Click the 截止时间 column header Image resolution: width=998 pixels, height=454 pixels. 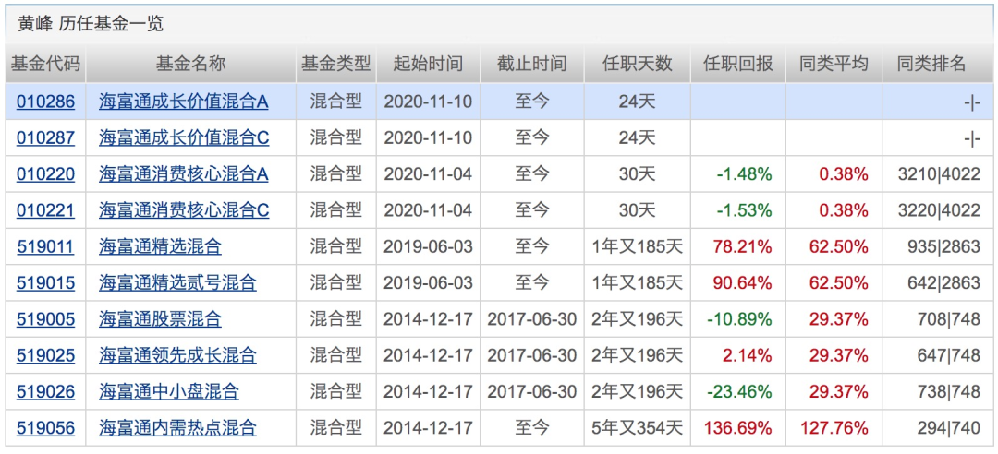point(532,65)
